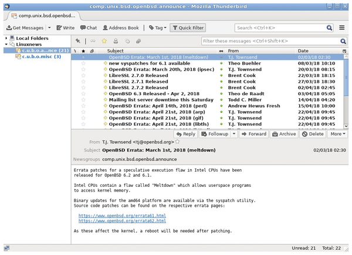Click the search magnifier icon in toolbar
This screenshot has height=255, width=352.
click(x=329, y=28)
